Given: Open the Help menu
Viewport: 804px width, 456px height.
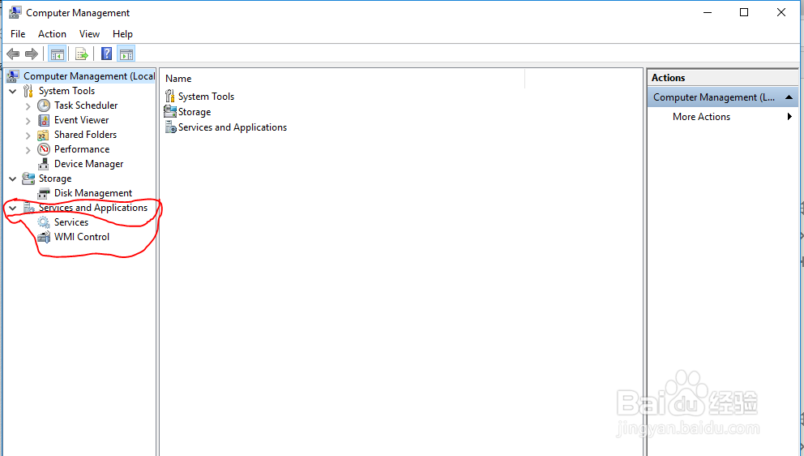Looking at the screenshot, I should click(122, 34).
